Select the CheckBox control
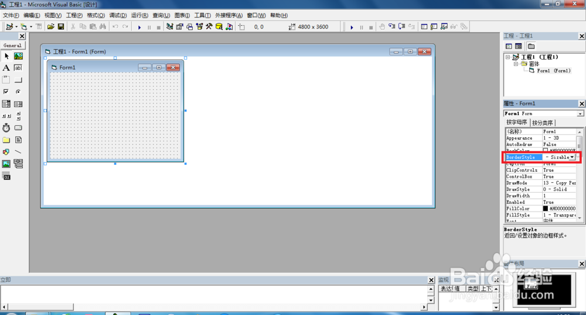Screen dimensions: 586x315 (6, 92)
